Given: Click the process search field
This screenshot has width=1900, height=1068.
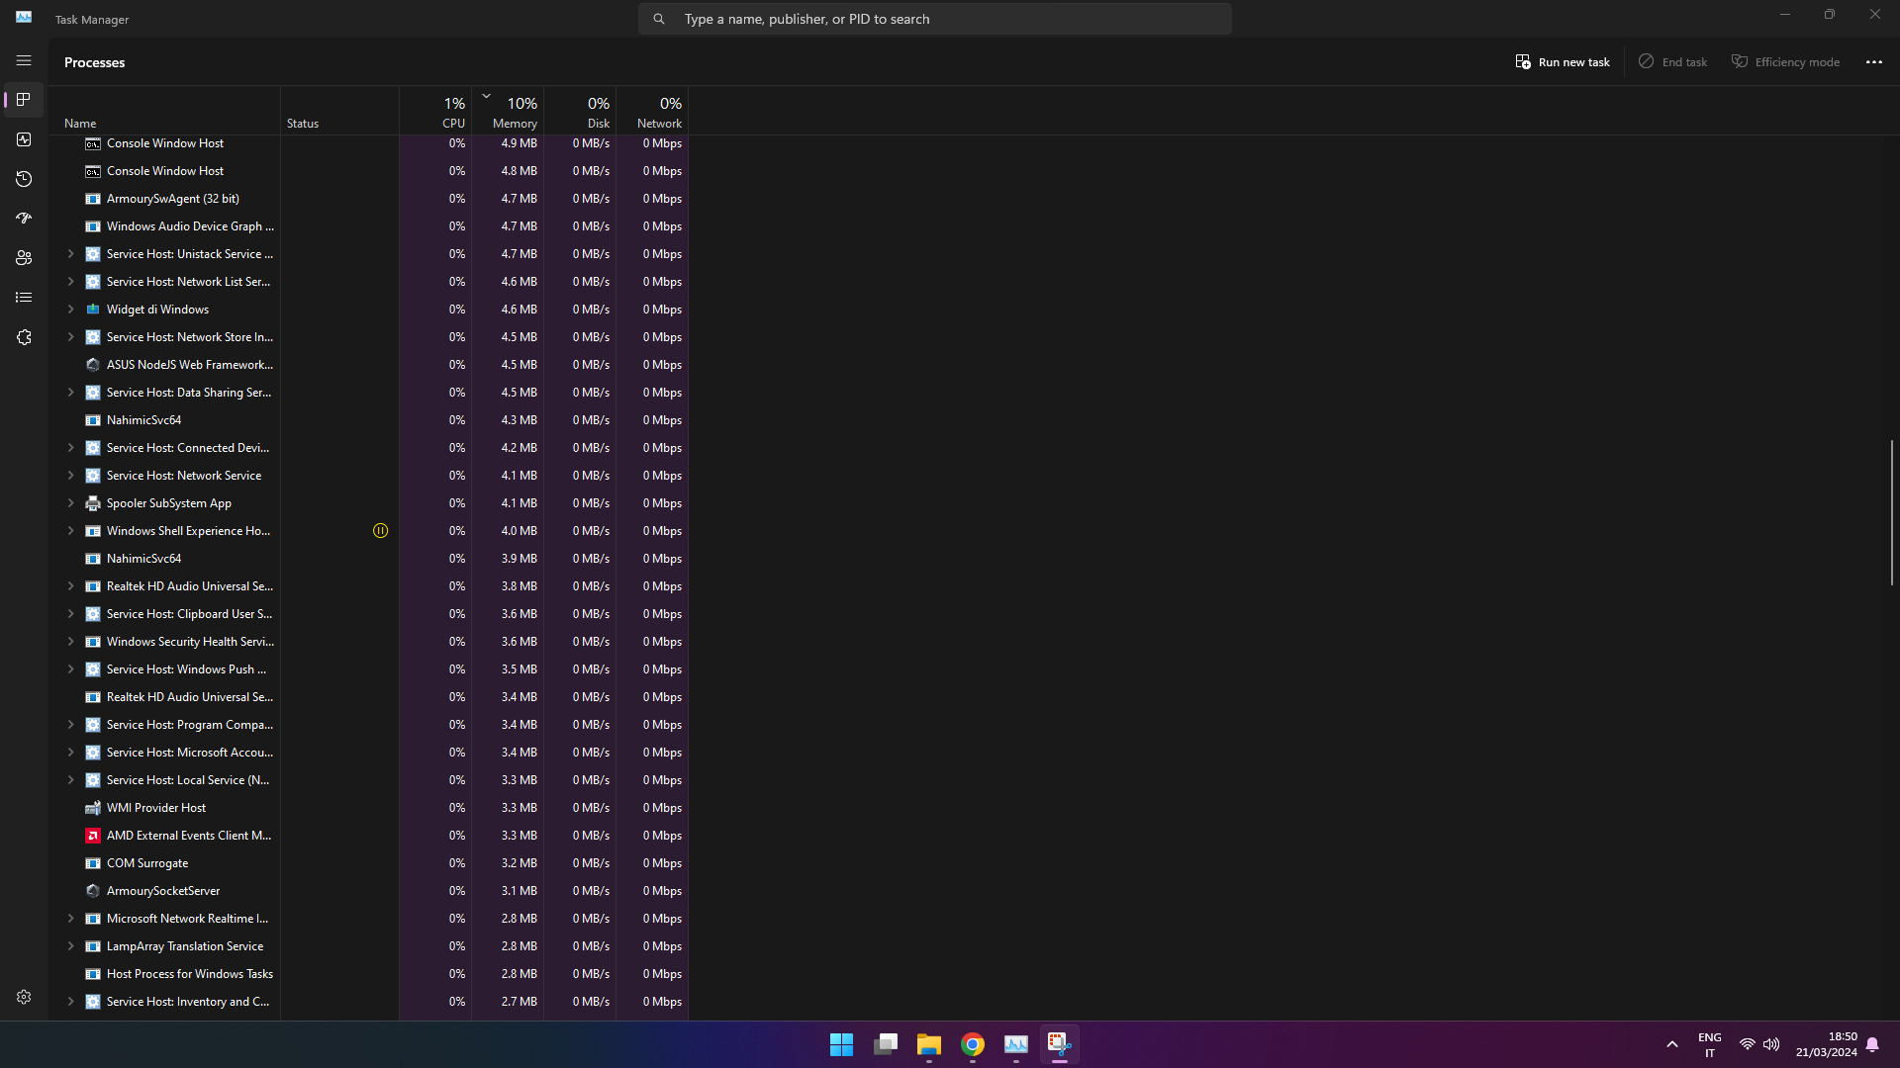Looking at the screenshot, I should pos(934,19).
